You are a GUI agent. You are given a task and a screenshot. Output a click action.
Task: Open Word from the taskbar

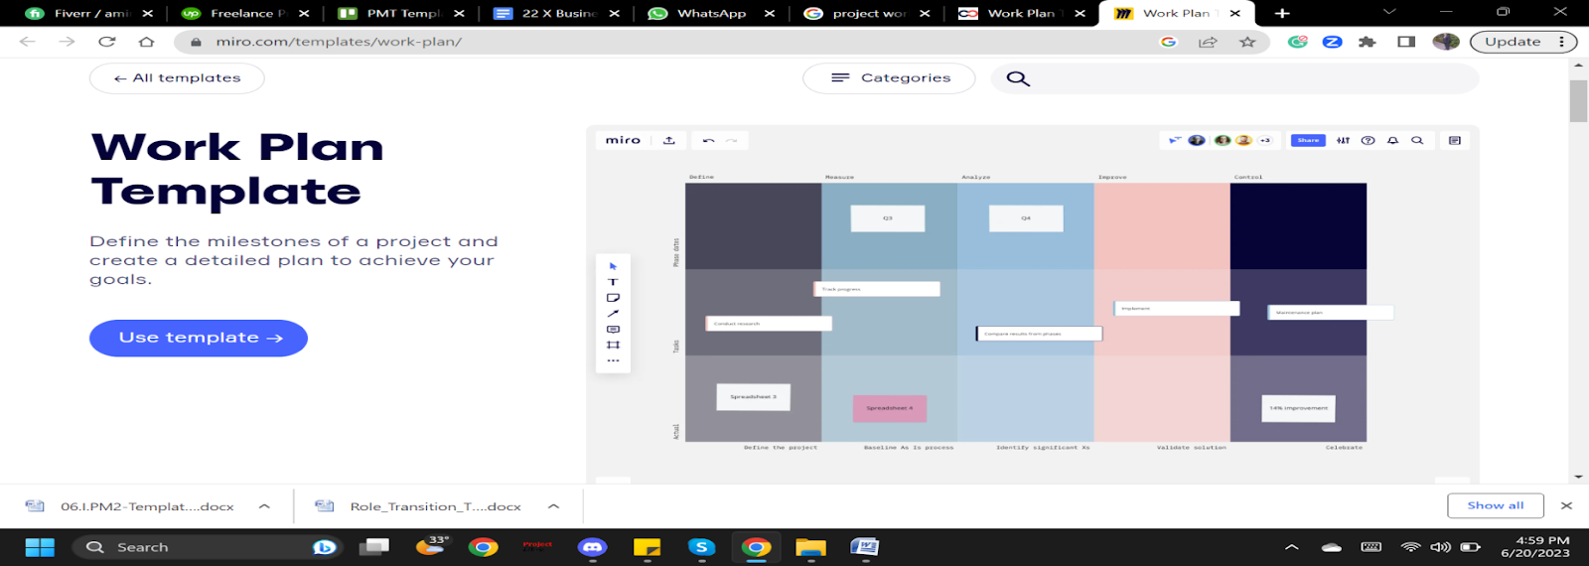pyautogui.click(x=865, y=547)
